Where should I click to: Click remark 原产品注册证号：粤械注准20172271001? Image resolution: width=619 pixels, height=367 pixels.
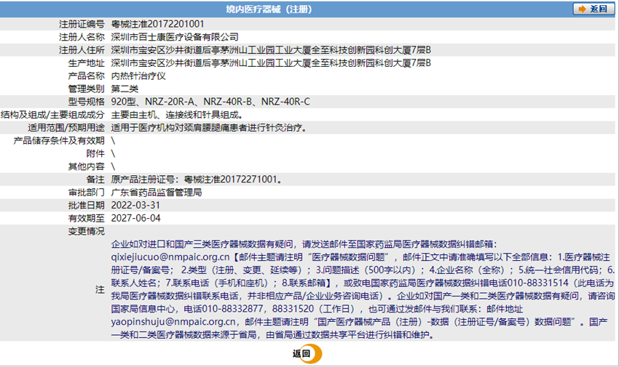[x=196, y=180]
